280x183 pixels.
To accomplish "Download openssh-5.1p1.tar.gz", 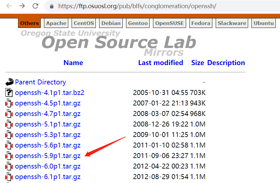I will tap(48, 125).
